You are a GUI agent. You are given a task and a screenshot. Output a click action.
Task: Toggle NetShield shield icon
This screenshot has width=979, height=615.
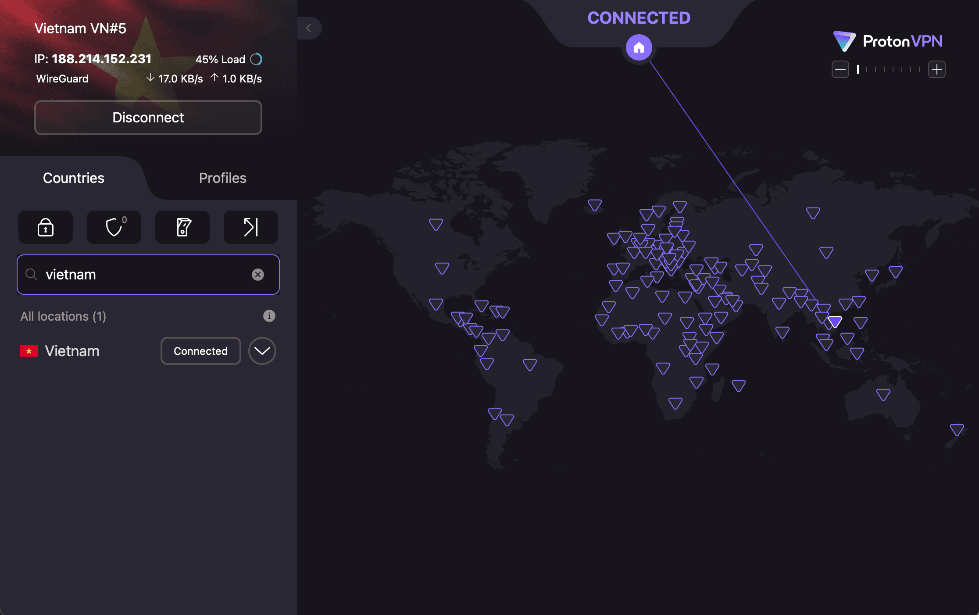pyautogui.click(x=114, y=227)
